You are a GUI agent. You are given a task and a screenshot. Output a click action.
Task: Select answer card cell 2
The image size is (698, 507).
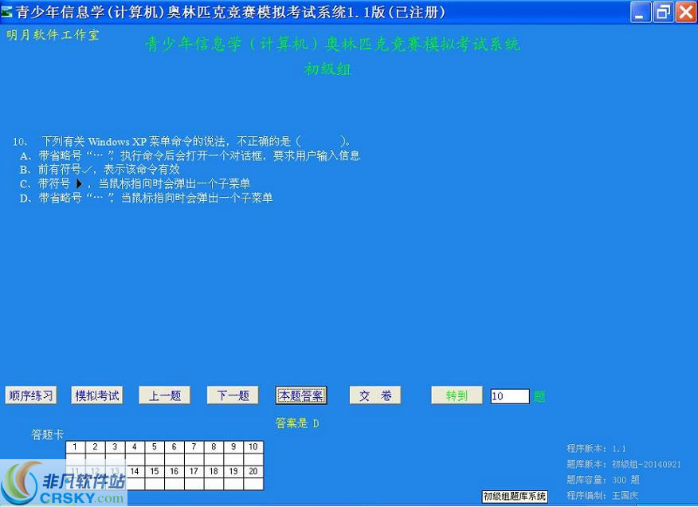pyautogui.click(x=96, y=447)
